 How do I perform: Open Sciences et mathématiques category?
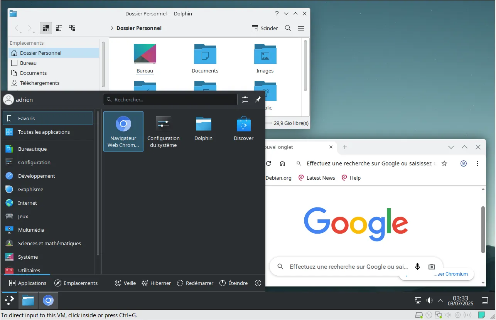[x=48, y=243]
